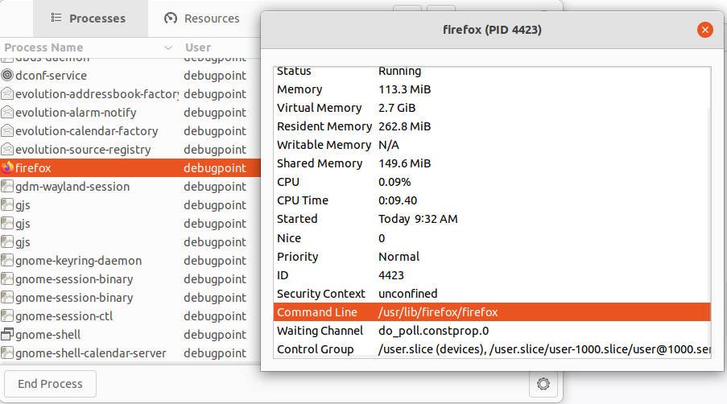The width and height of the screenshot is (727, 404).
Task: Select the CPU Time property row
Action: (492, 200)
